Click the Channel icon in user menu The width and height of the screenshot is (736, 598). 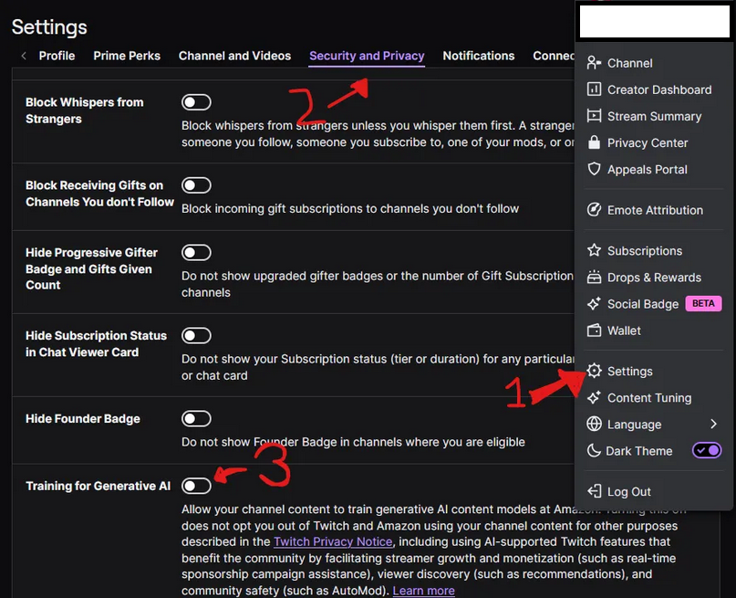click(594, 63)
